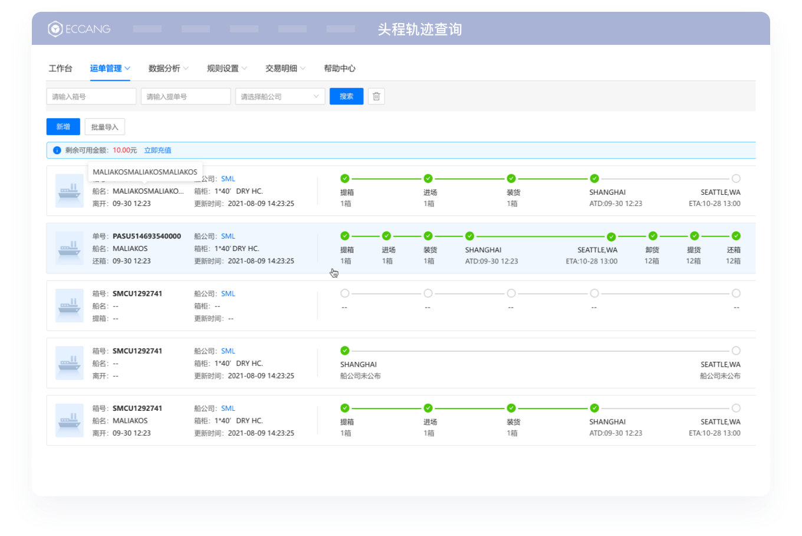802x536 pixels.
Task: Click the 装货 check mark in PASU514693540000 row
Action: click(x=428, y=236)
